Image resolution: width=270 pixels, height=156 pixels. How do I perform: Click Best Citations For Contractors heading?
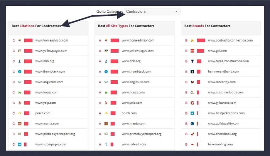[x=36, y=26]
